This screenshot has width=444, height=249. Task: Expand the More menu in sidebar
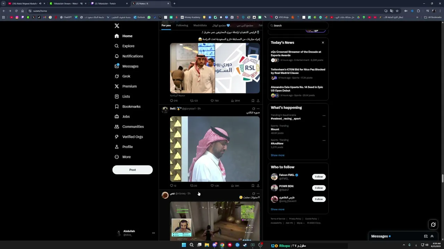(x=123, y=157)
